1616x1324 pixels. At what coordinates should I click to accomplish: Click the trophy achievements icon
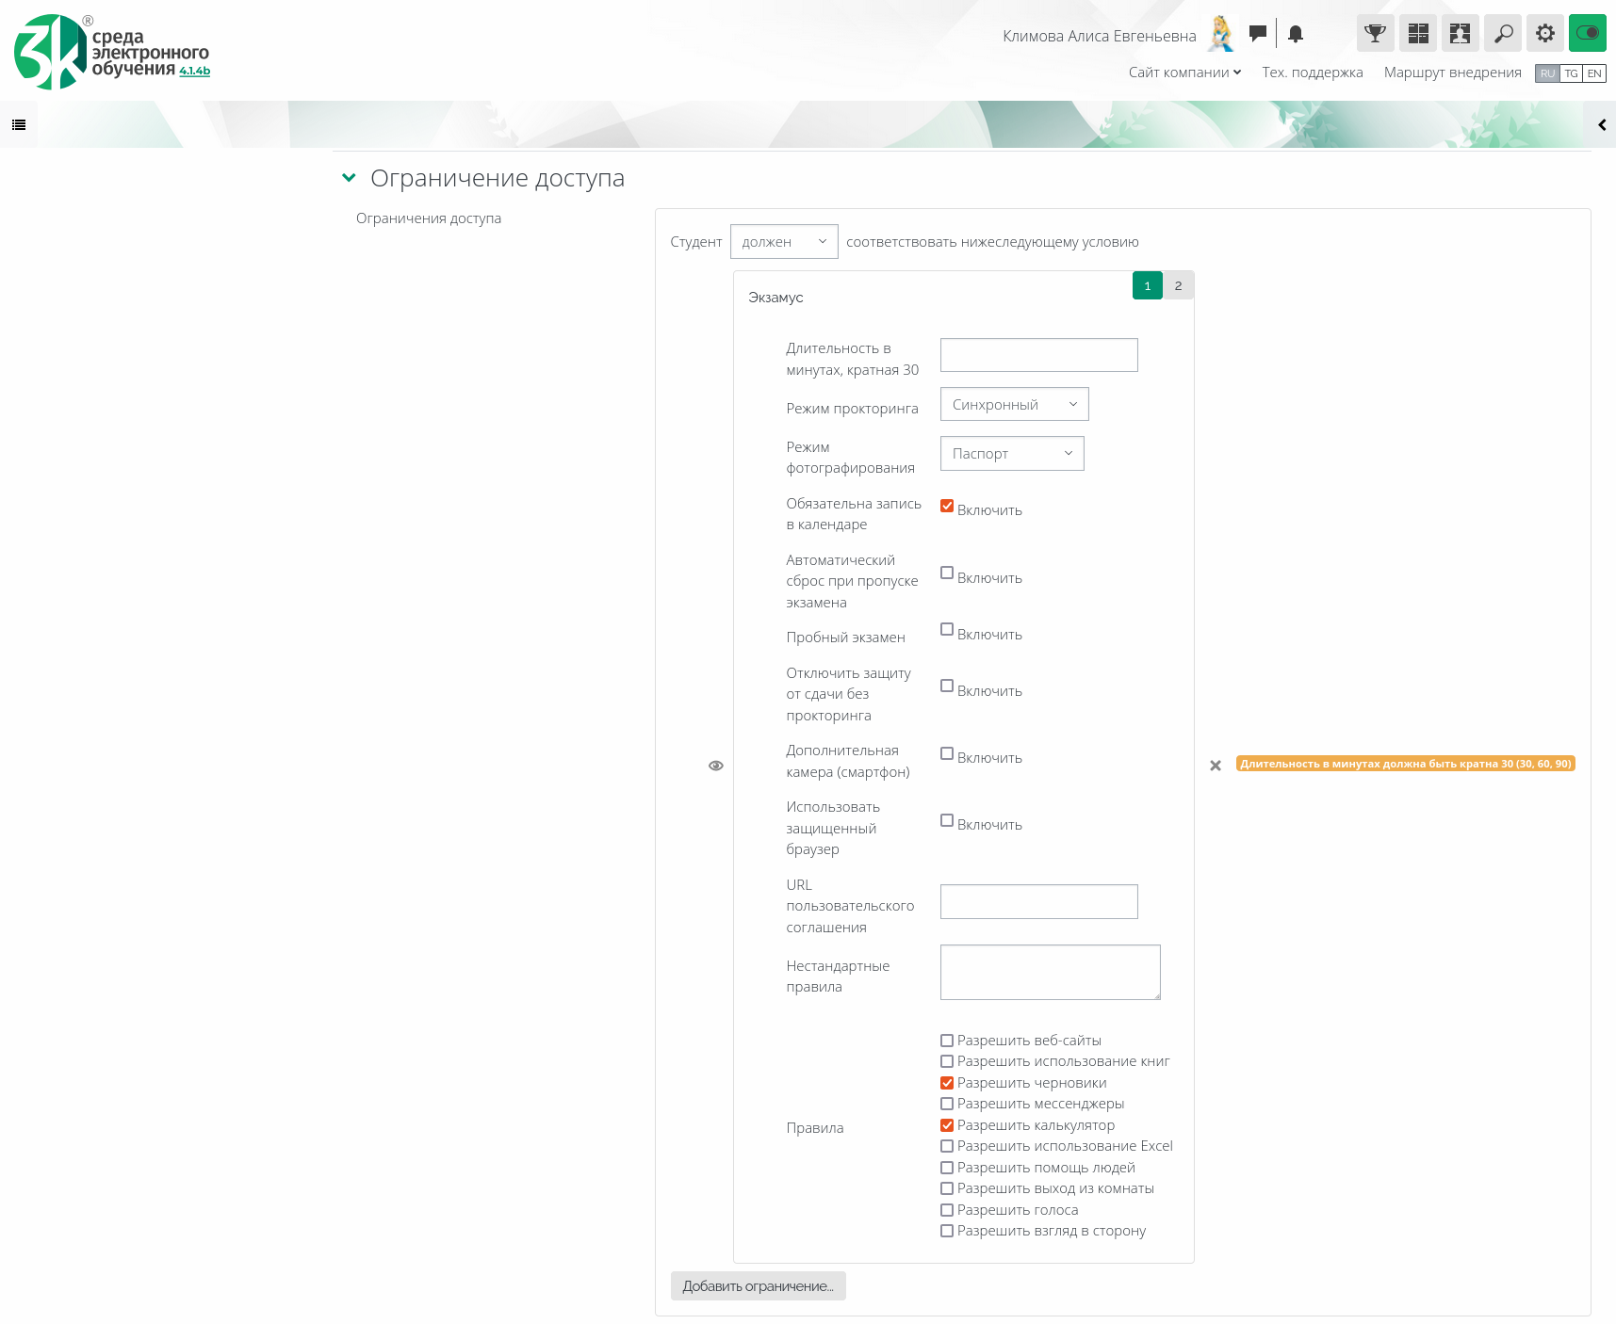[1375, 34]
